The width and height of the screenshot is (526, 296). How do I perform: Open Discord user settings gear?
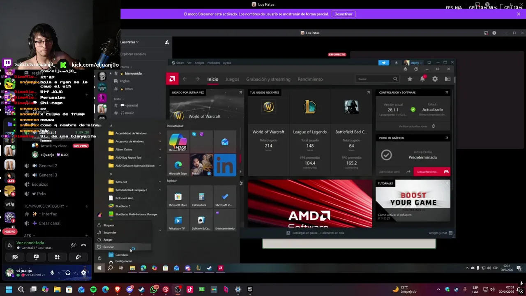click(83, 273)
